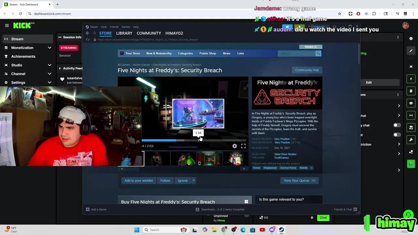
Task: Click Add to your wishlist
Action: click(x=138, y=180)
